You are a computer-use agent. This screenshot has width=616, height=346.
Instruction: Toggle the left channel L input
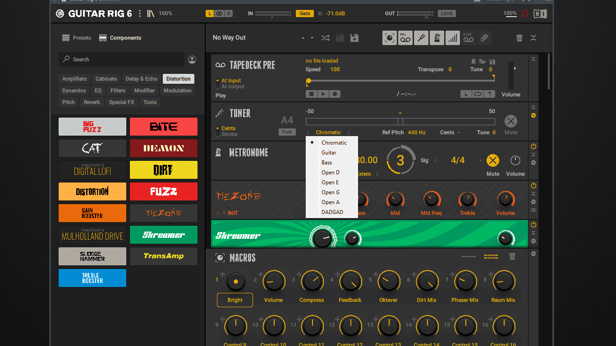209,14
